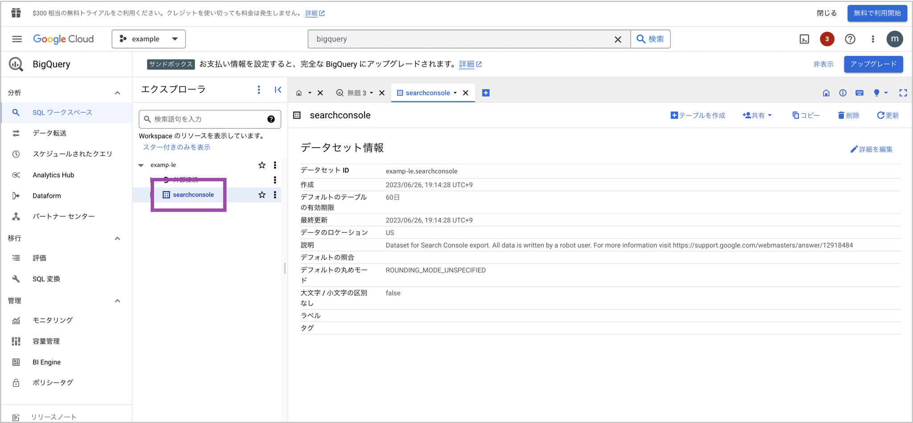Image resolution: width=913 pixels, height=423 pixels.
Task: Refresh with 更新 button
Action: pyautogui.click(x=888, y=115)
